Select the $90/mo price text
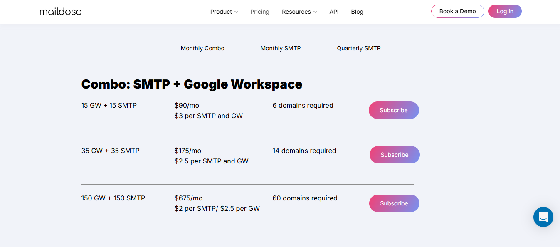 tap(187, 106)
